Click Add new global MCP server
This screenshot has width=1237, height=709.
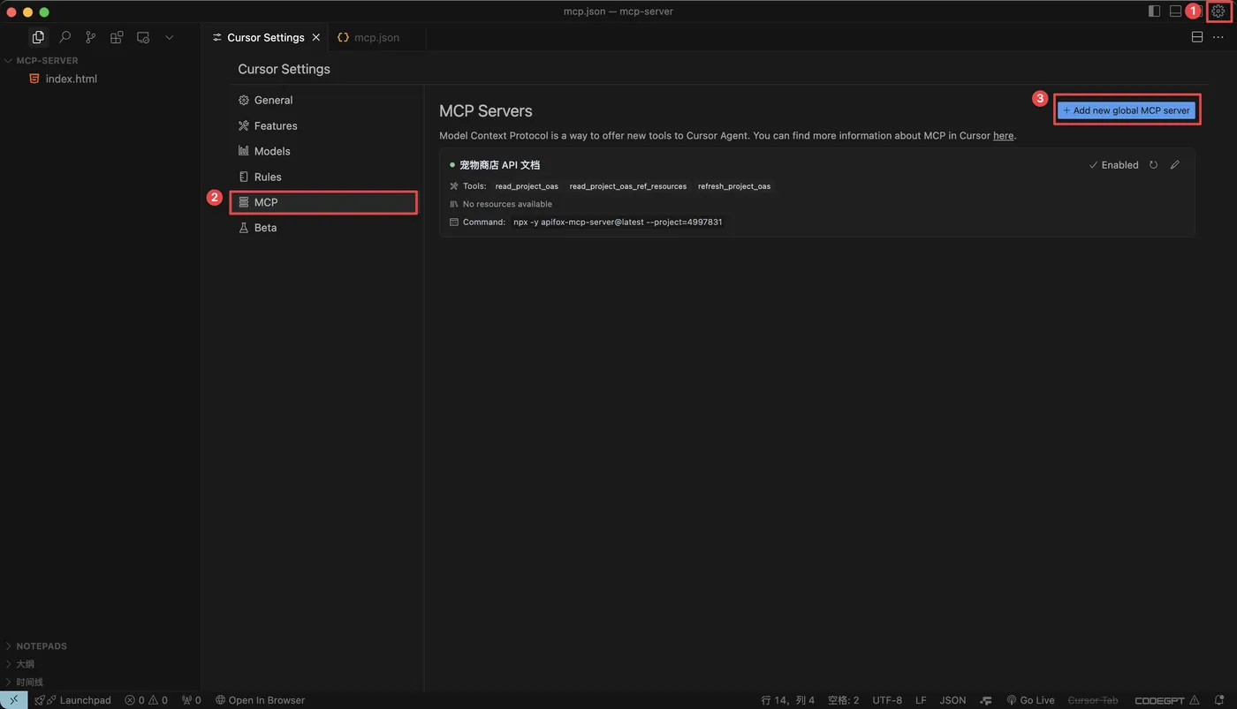click(x=1127, y=110)
